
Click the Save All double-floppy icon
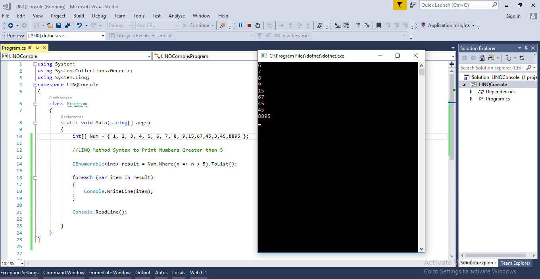(x=67, y=25)
